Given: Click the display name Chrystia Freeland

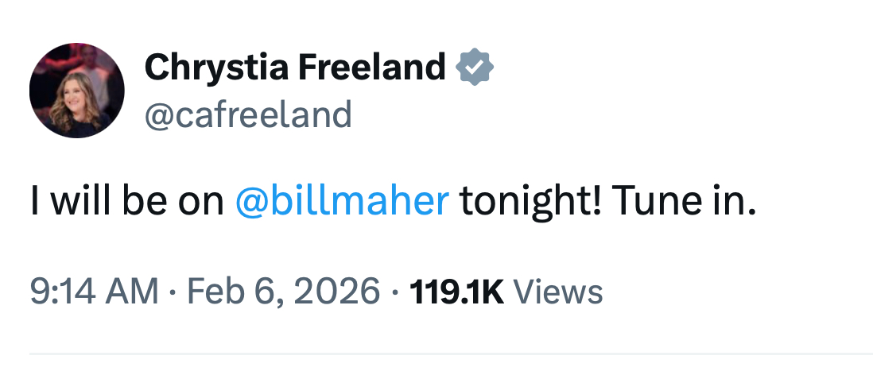Looking at the screenshot, I should tap(295, 68).
